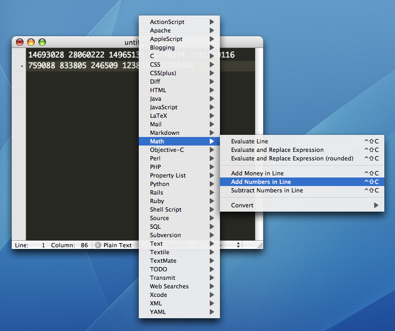Open the YAML bundle submenu
The width and height of the screenshot is (395, 331).
(179, 312)
